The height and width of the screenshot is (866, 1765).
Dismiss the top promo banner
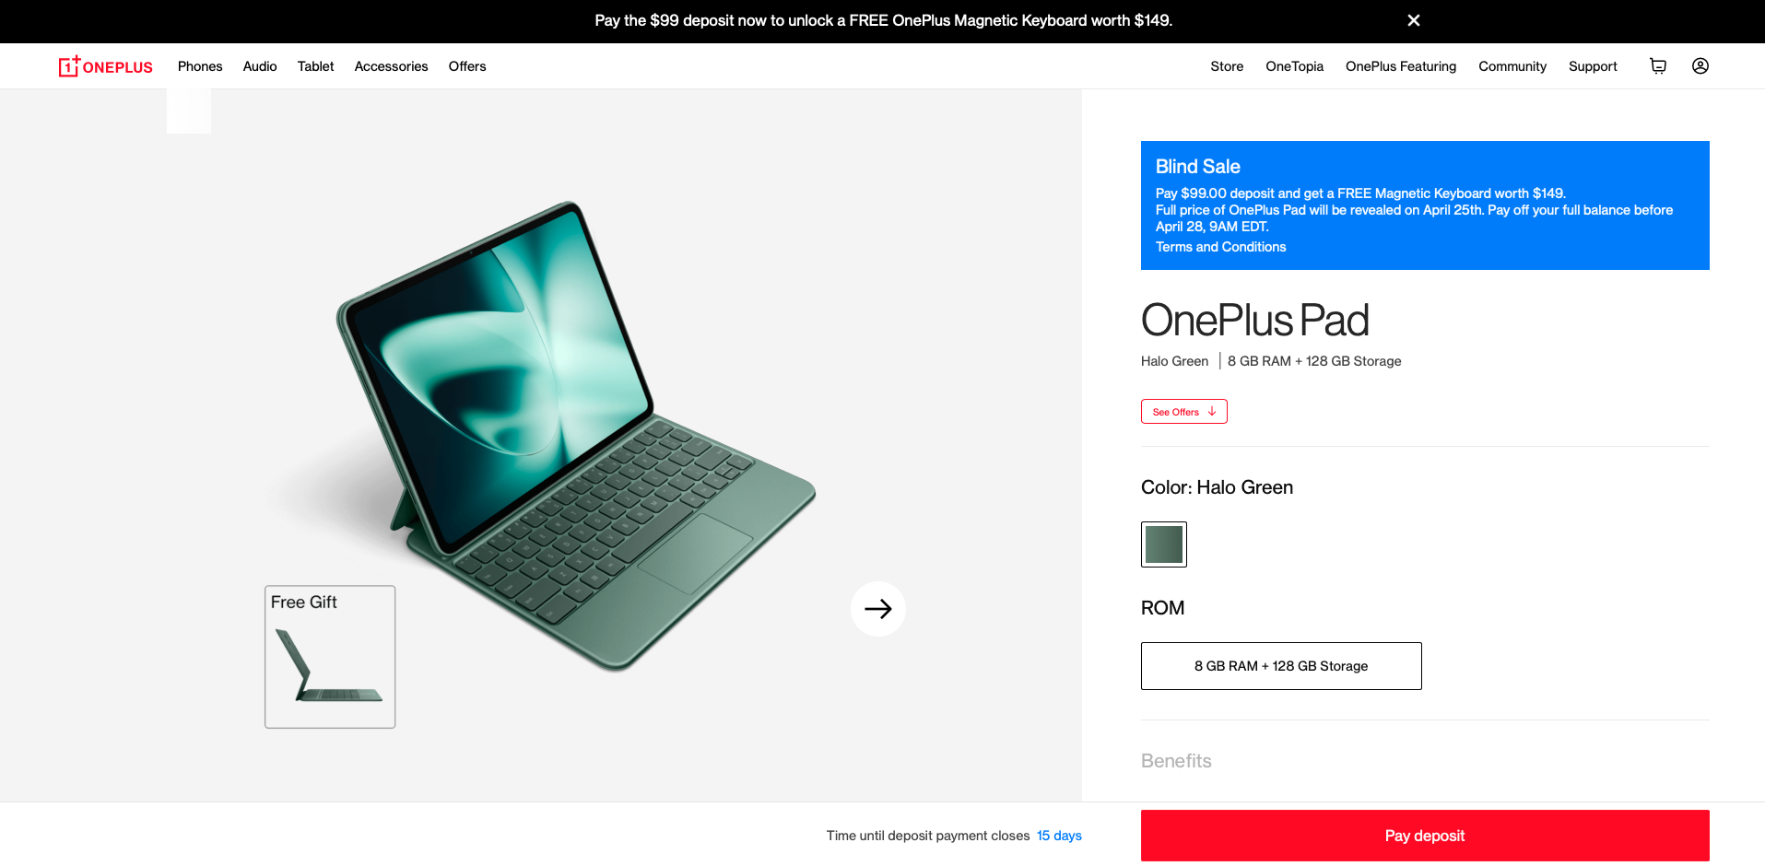click(x=1413, y=20)
